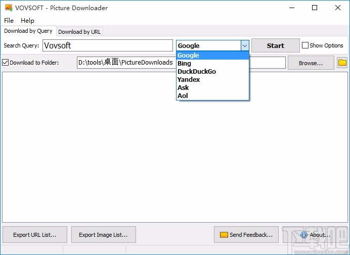350x255 pixels.
Task: Open the Help menu
Action: pos(27,21)
